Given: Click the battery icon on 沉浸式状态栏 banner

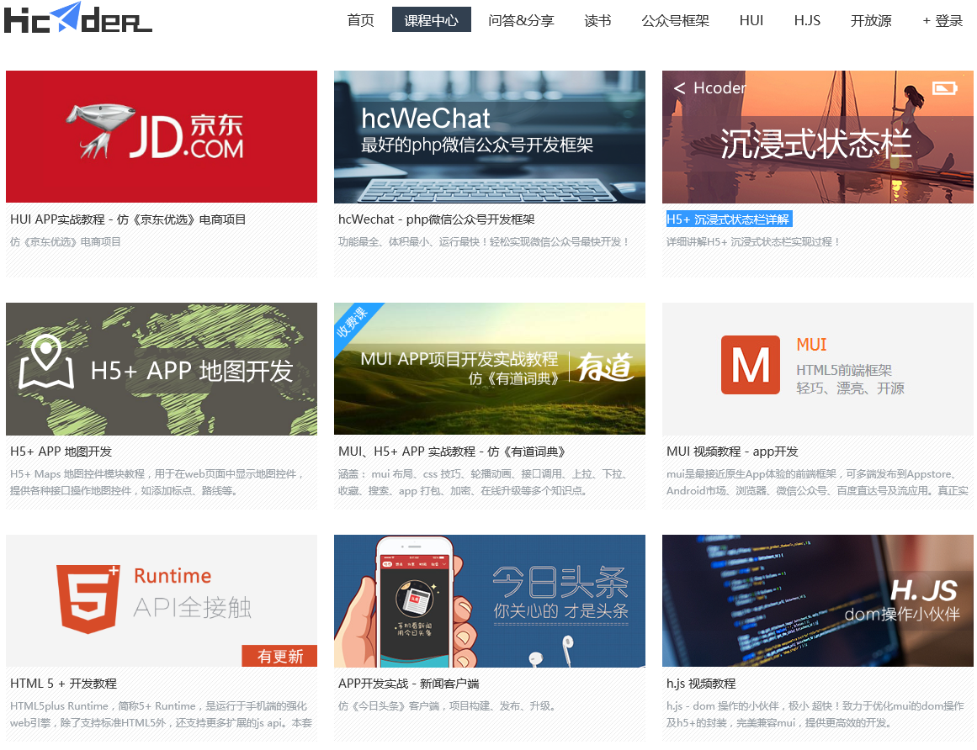Looking at the screenshot, I should (944, 88).
